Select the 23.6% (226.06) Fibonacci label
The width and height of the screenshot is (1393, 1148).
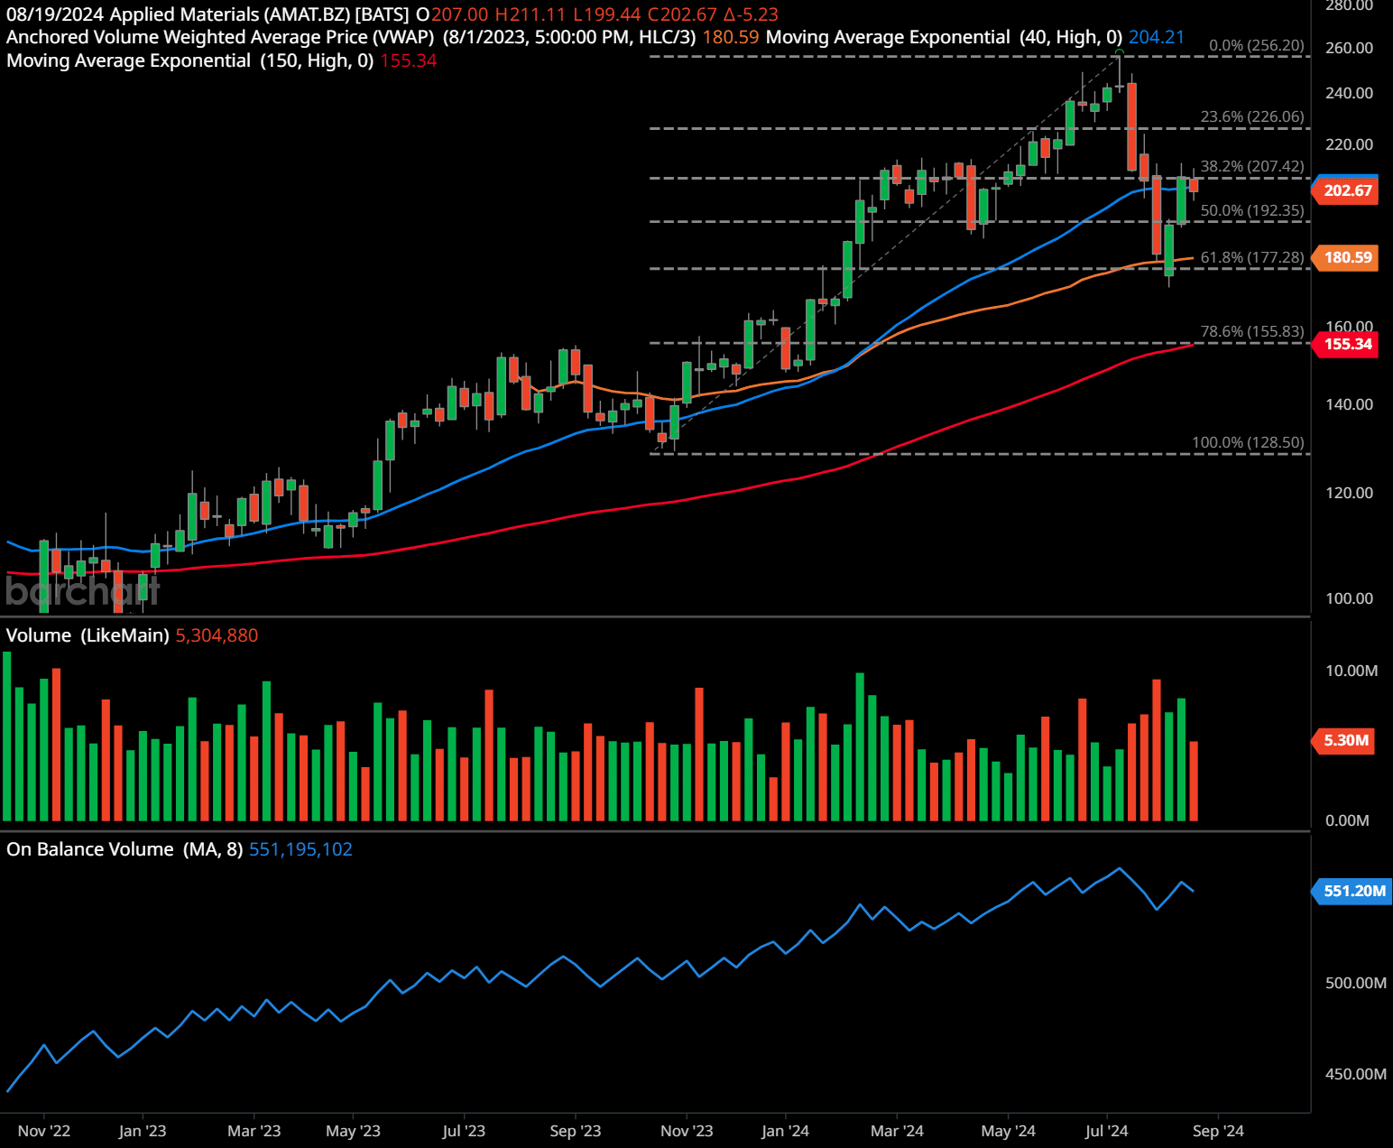click(1252, 116)
